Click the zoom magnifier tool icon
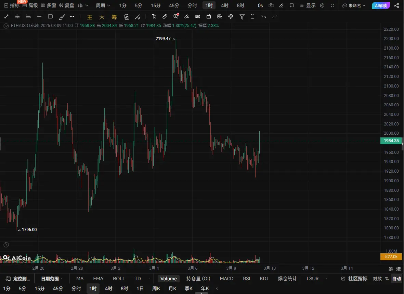 click(176, 16)
